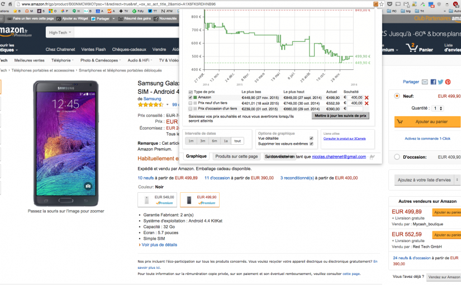Expand the Téléphonie submenu
The width and height of the screenshot is (461, 285).
pyautogui.click(x=62, y=60)
